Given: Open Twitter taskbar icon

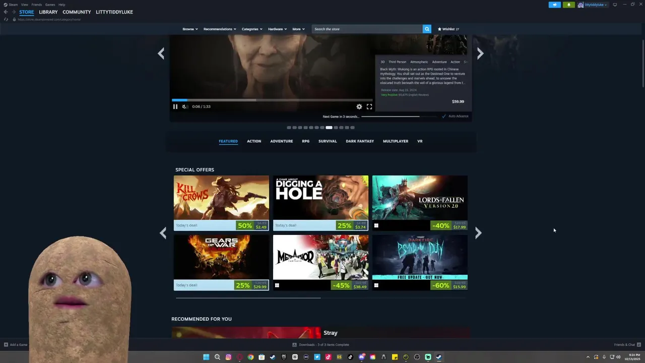Looking at the screenshot, I should [317, 357].
